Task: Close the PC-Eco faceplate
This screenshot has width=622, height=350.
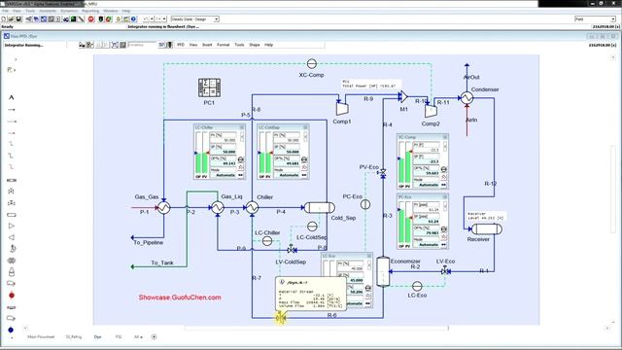Action: [x=445, y=196]
